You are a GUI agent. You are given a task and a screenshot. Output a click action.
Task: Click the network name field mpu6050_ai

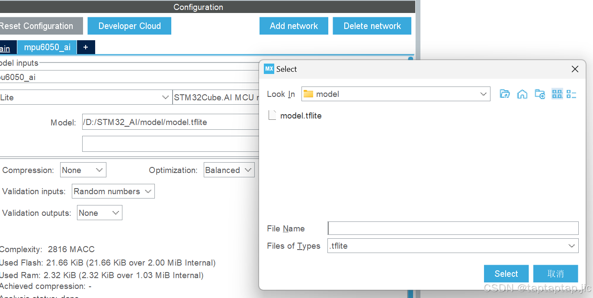pos(130,77)
